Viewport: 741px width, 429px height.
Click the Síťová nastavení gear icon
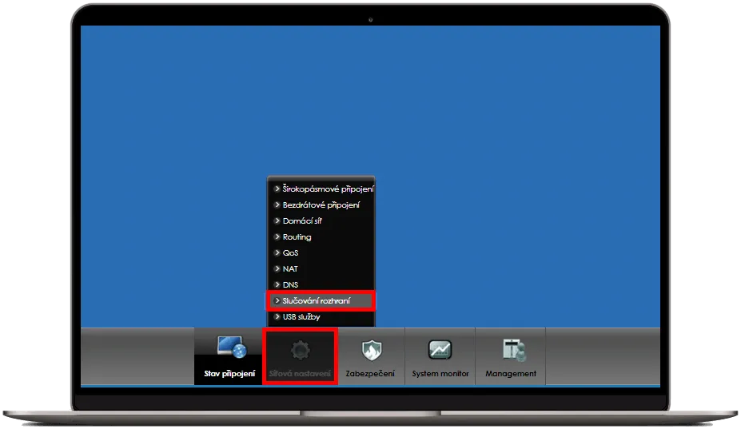pyautogui.click(x=299, y=350)
